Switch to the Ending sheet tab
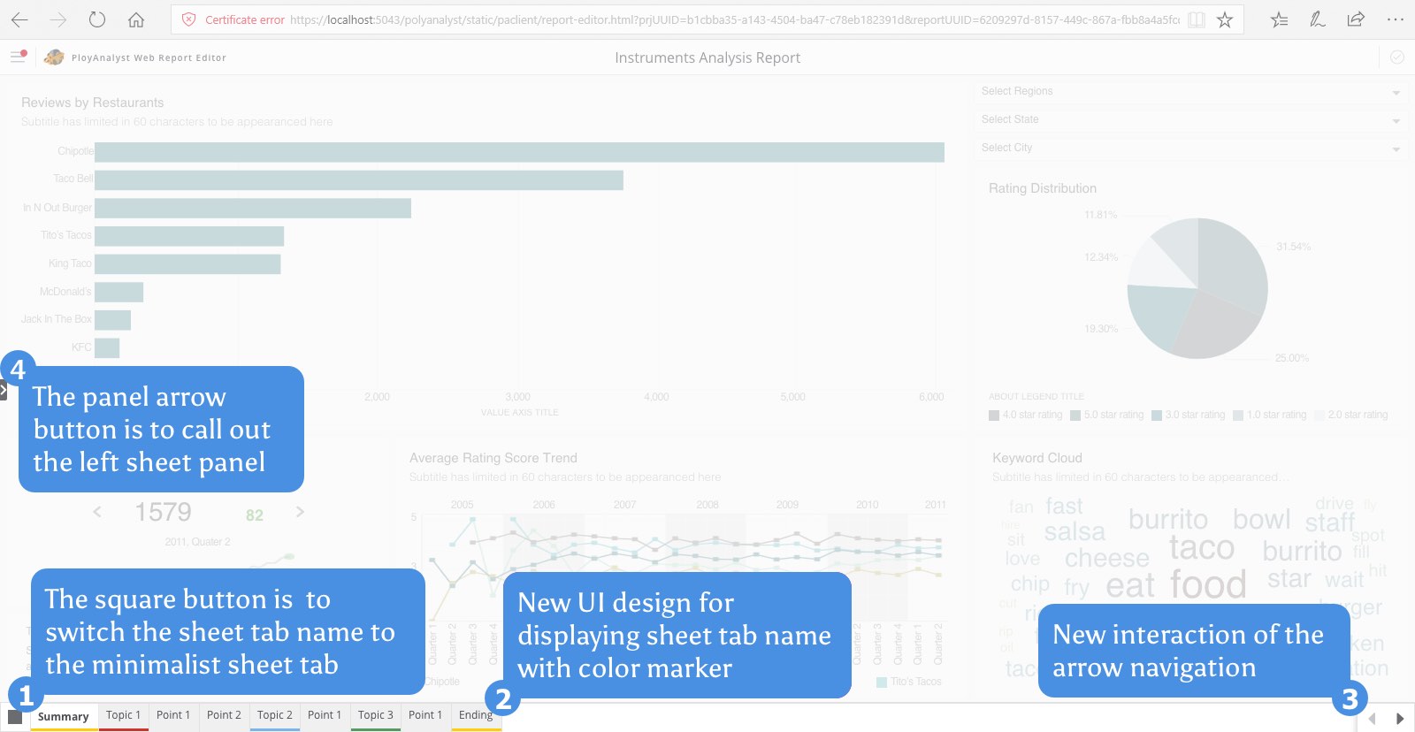 pyautogui.click(x=477, y=716)
